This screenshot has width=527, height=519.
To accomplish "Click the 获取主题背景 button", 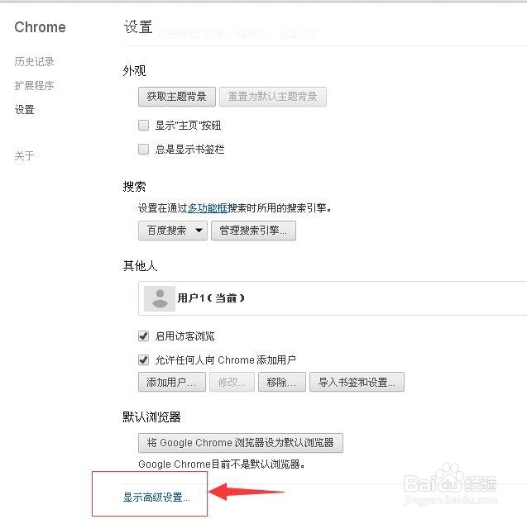I will pos(177,97).
